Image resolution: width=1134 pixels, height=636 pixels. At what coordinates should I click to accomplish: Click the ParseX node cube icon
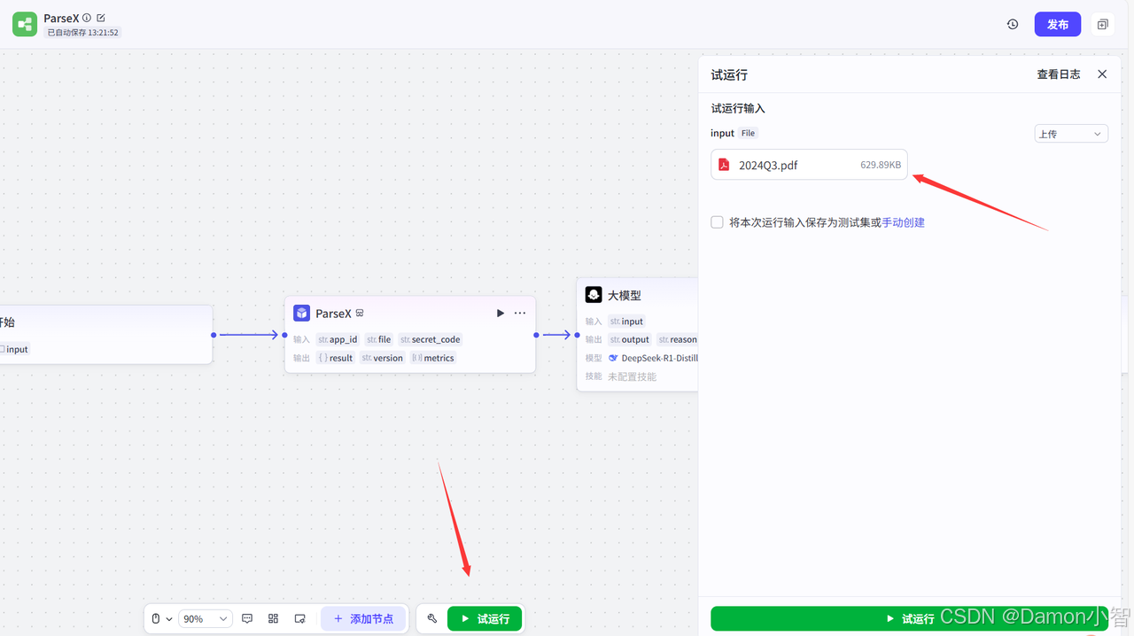pos(301,314)
